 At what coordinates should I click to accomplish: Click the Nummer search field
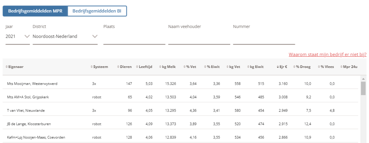point(264,38)
